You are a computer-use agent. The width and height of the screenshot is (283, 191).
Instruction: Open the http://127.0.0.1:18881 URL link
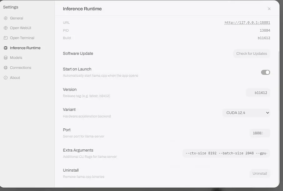(x=247, y=23)
